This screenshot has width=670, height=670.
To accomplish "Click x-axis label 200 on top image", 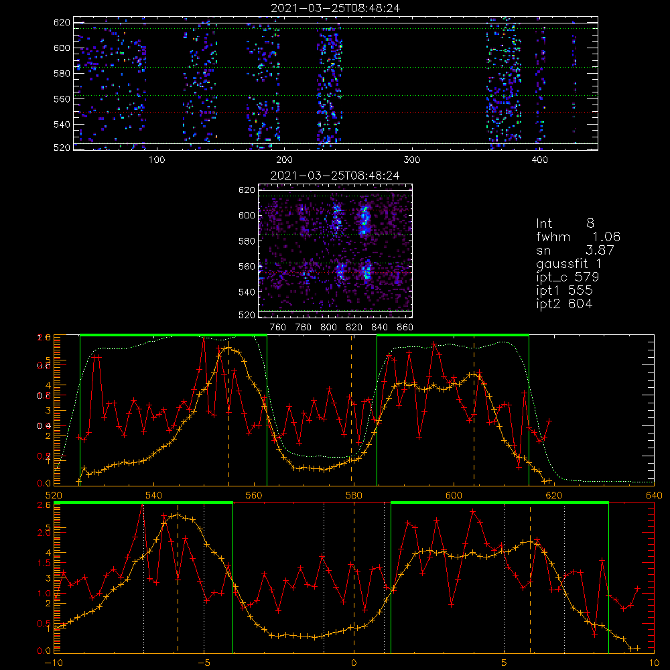I will coord(284,160).
